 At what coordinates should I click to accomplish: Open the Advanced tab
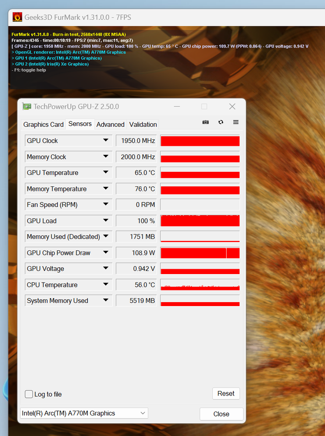(x=110, y=124)
